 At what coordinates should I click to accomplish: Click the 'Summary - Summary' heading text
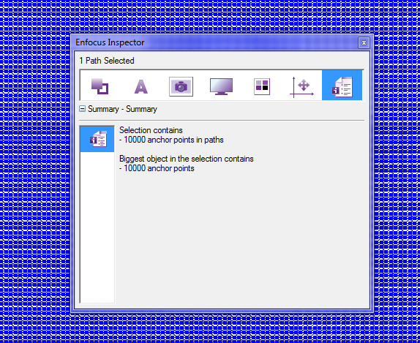[x=122, y=109]
